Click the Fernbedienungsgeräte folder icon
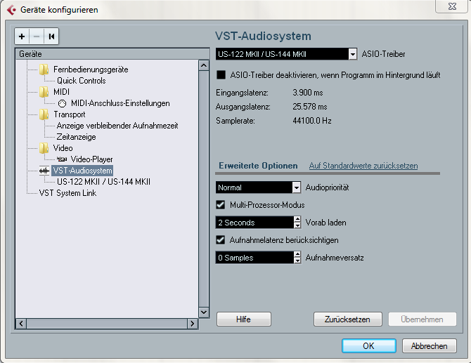471x363 pixels. pyautogui.click(x=44, y=70)
